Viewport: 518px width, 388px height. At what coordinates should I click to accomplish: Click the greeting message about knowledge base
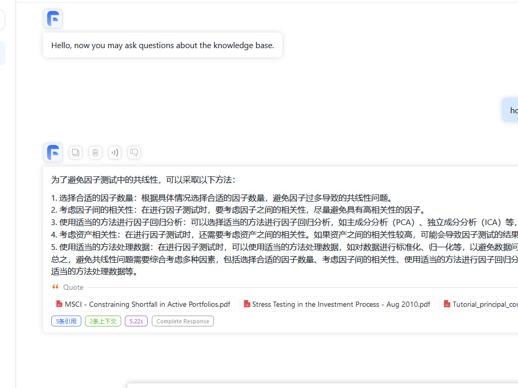163,45
